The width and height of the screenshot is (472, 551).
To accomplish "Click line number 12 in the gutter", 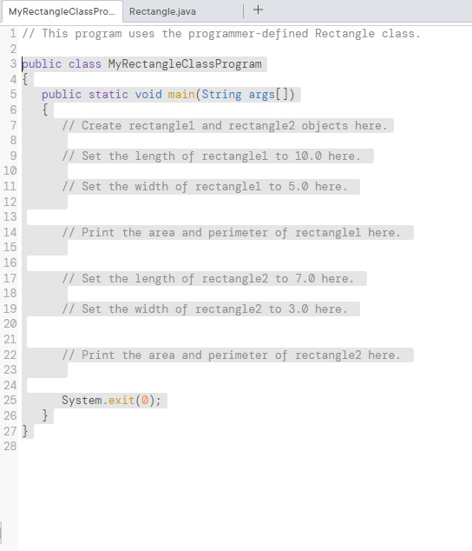I will pyautogui.click(x=10, y=202).
